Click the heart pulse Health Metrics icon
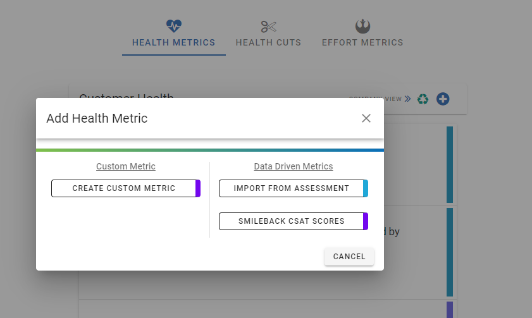 [x=174, y=26]
